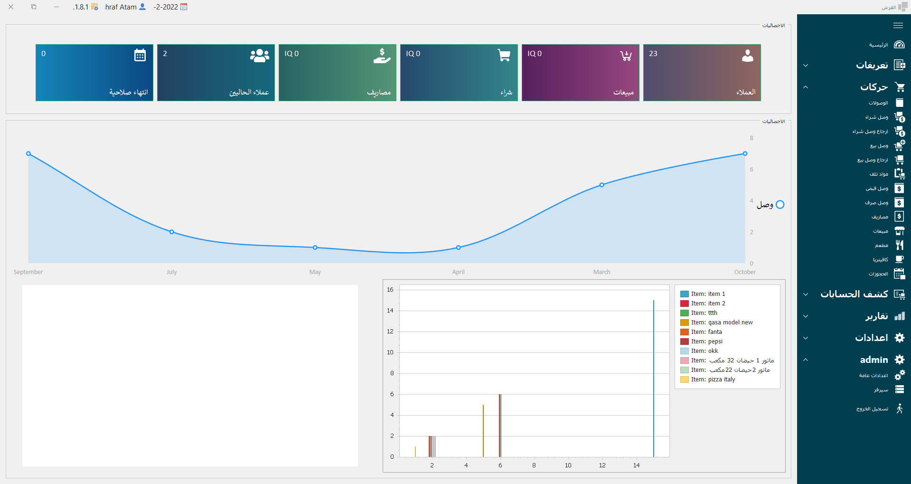The image size is (911, 484).
Task: Open the كافيتريا coffee cup icon
Action: click(x=899, y=259)
